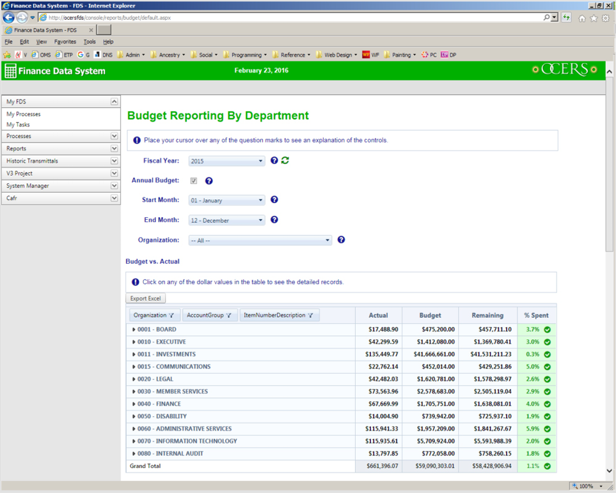Viewport: 616px width, 493px height.
Task: Expand the 0040 - FINANCE row
Action: click(134, 404)
